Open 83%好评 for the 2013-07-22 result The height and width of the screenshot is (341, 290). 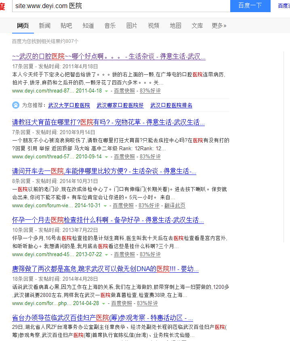[150, 255]
